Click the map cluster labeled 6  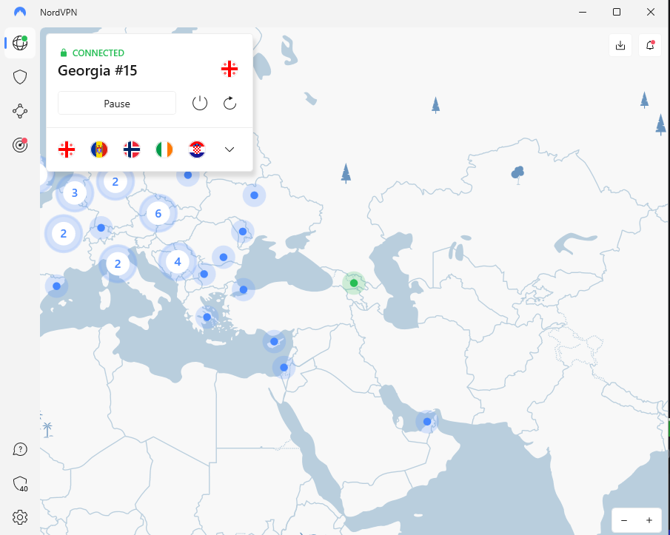158,214
